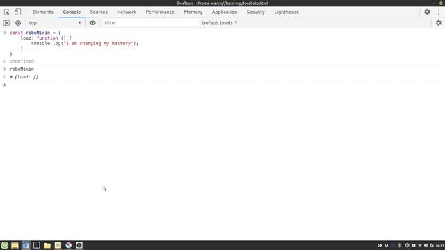Viewport: 445px width, 250px height.
Task: Open console settings gear
Action: point(439,23)
